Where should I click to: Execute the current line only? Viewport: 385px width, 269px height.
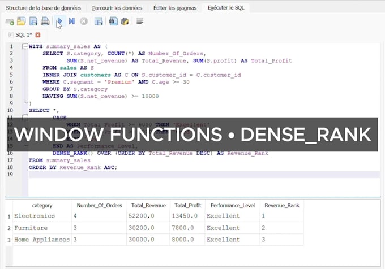point(72,21)
